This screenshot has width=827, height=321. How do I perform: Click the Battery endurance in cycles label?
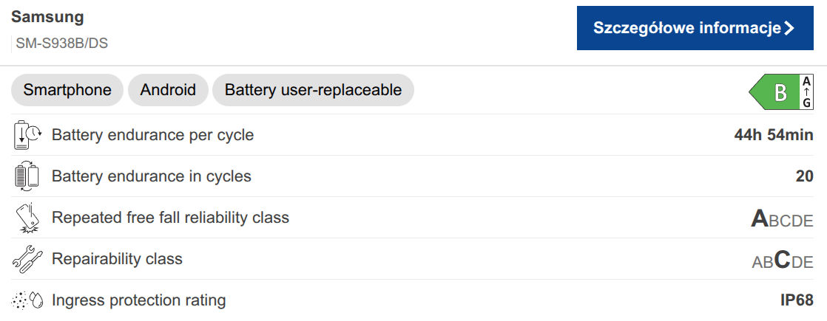tap(152, 176)
